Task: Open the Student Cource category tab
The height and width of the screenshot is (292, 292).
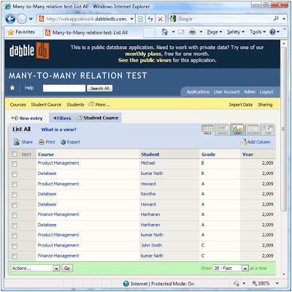Action: [x=46, y=105]
